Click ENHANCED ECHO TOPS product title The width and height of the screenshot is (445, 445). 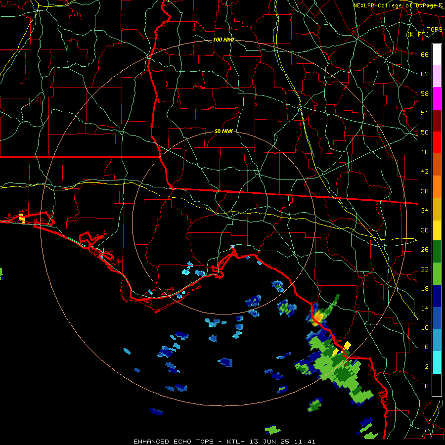pos(174,442)
